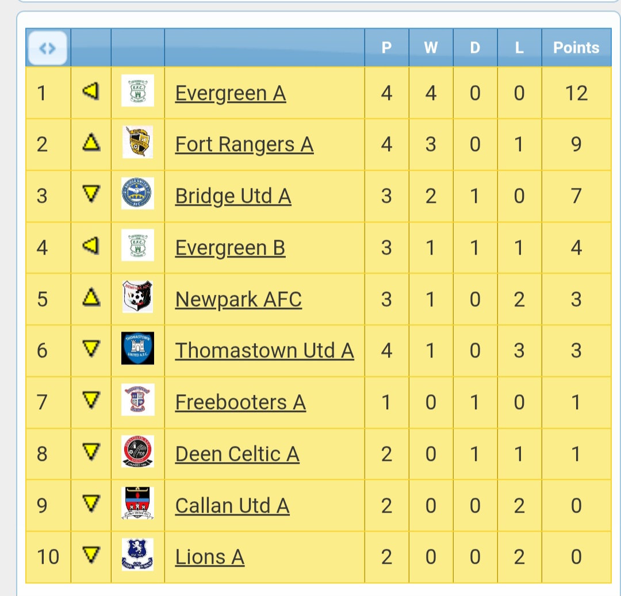Click the Newpark AFC football crest

point(137,297)
